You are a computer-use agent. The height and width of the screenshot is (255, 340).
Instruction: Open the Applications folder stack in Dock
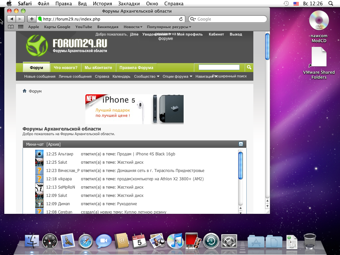pos(256,242)
